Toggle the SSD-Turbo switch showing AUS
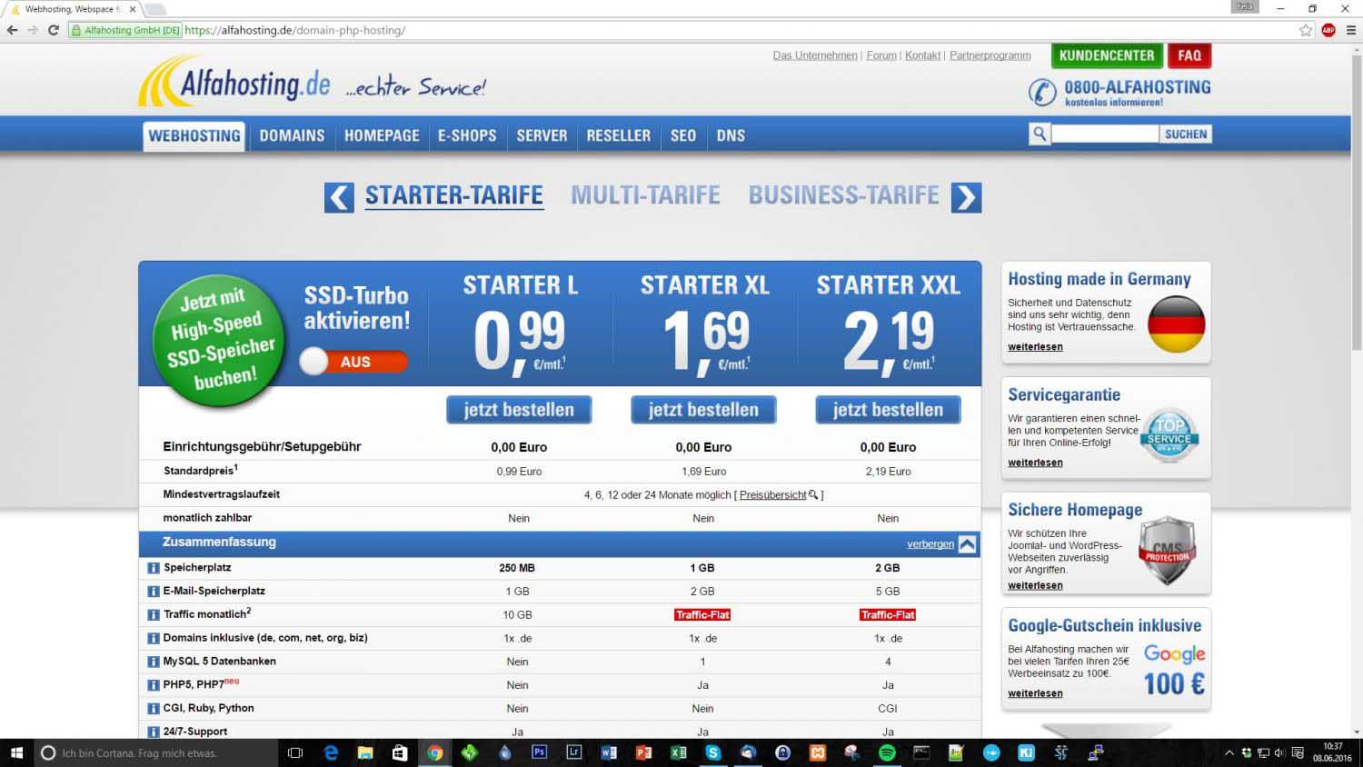Viewport: 1363px width, 767px height. pyautogui.click(x=353, y=362)
